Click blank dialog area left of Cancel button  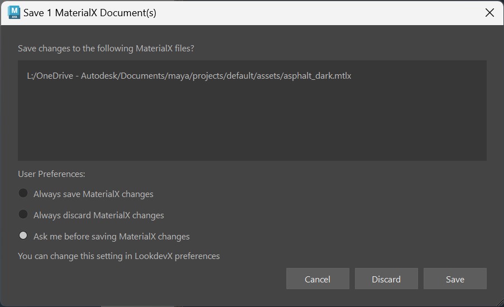pos(151,279)
